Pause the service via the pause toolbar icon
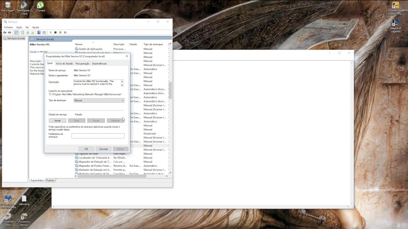 (60, 32)
